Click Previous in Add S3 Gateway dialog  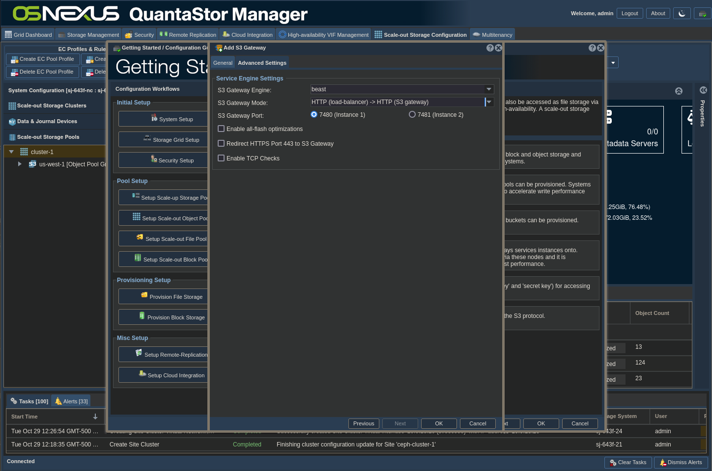(x=364, y=423)
